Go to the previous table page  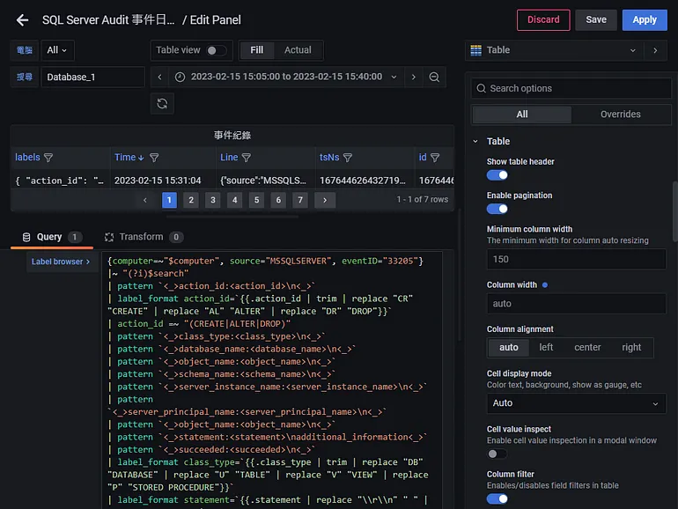point(145,200)
